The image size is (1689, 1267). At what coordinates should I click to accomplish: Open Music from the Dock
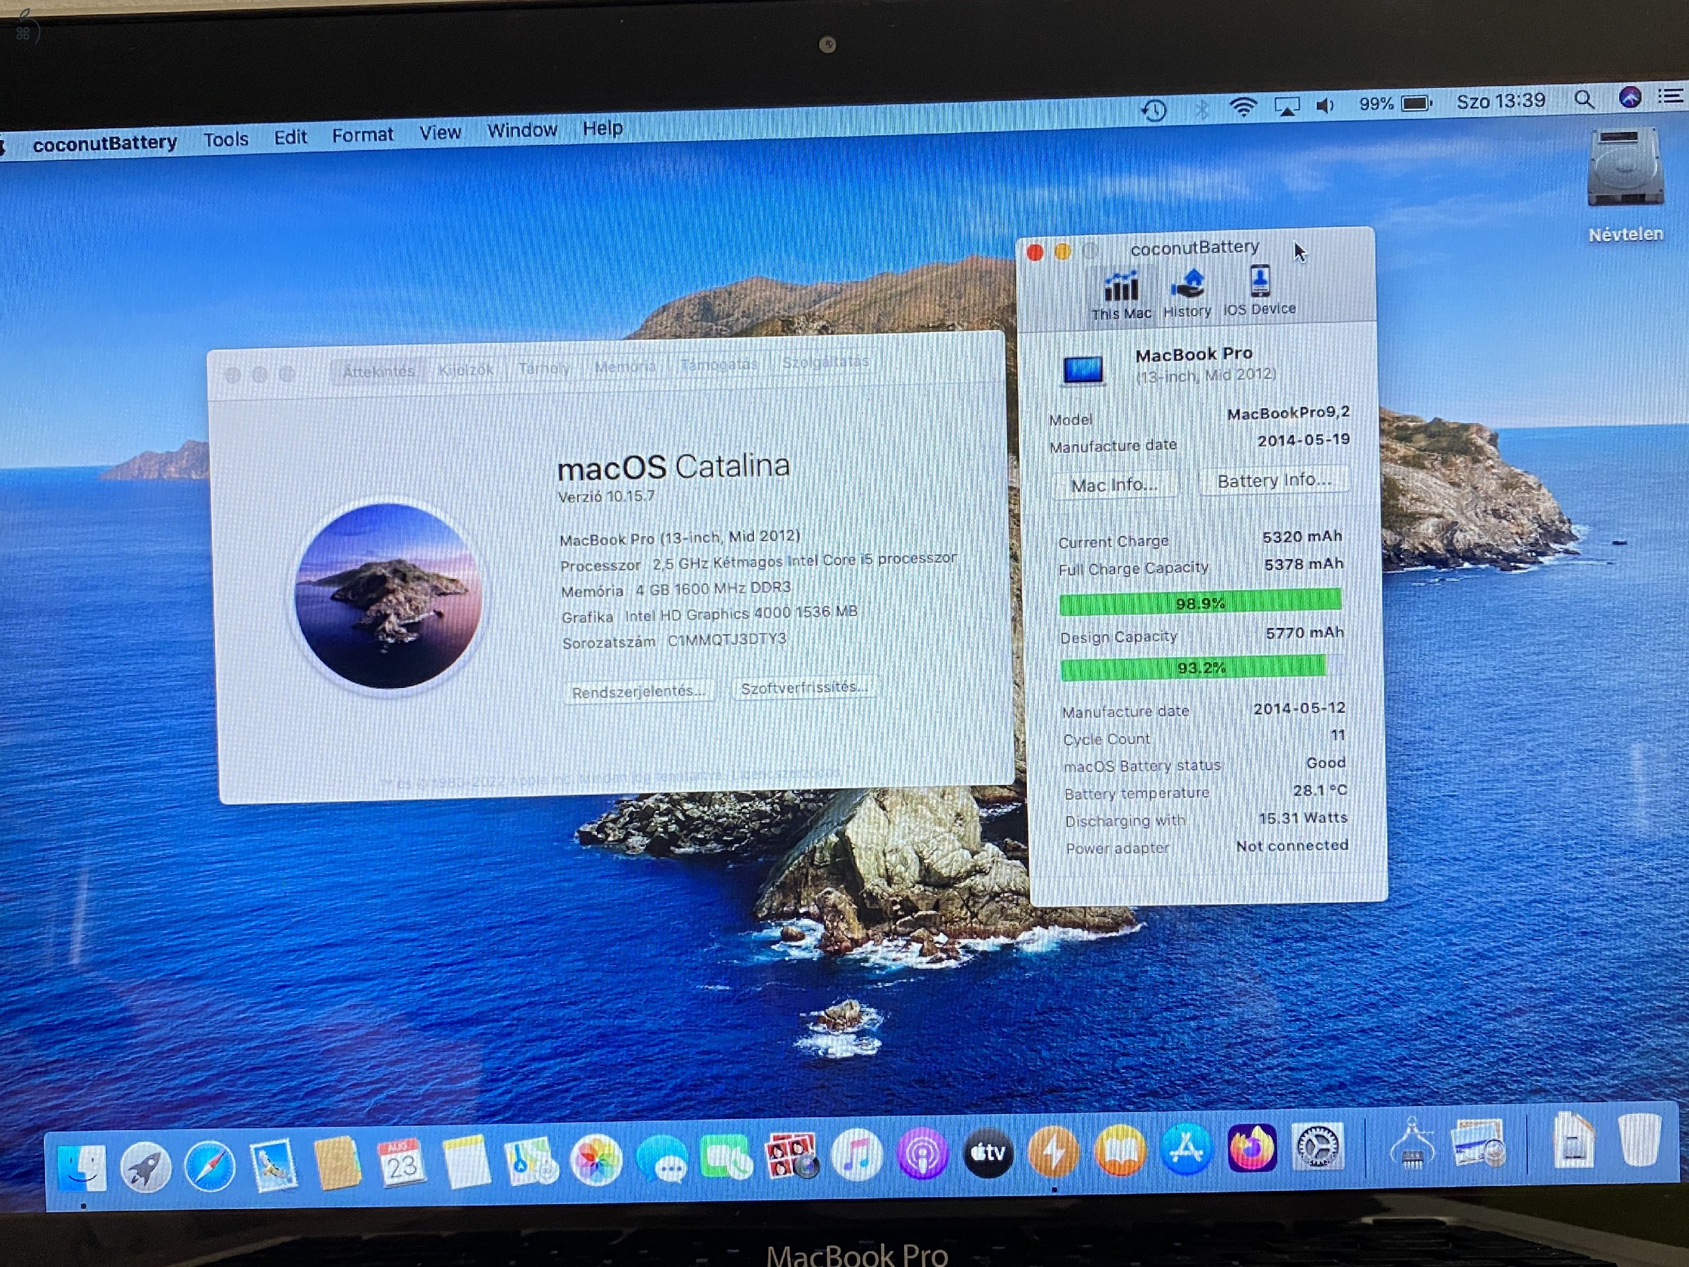(856, 1155)
